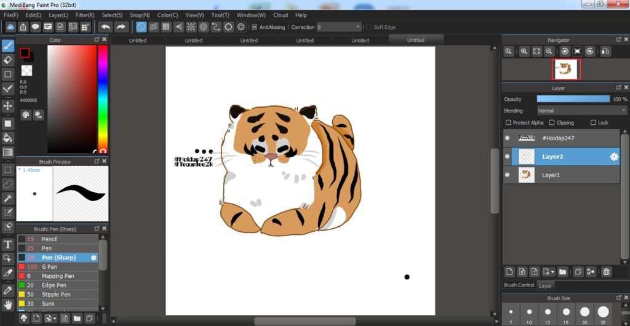
Task: Choose the Move tool
Action: click(7, 106)
